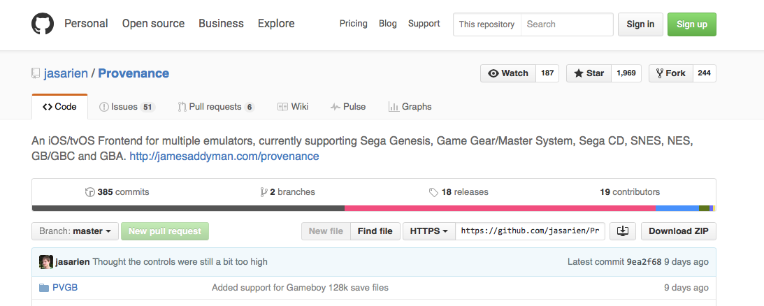Click the pink language bar segment
The width and height of the screenshot is (764, 306).
pyautogui.click(x=500, y=208)
